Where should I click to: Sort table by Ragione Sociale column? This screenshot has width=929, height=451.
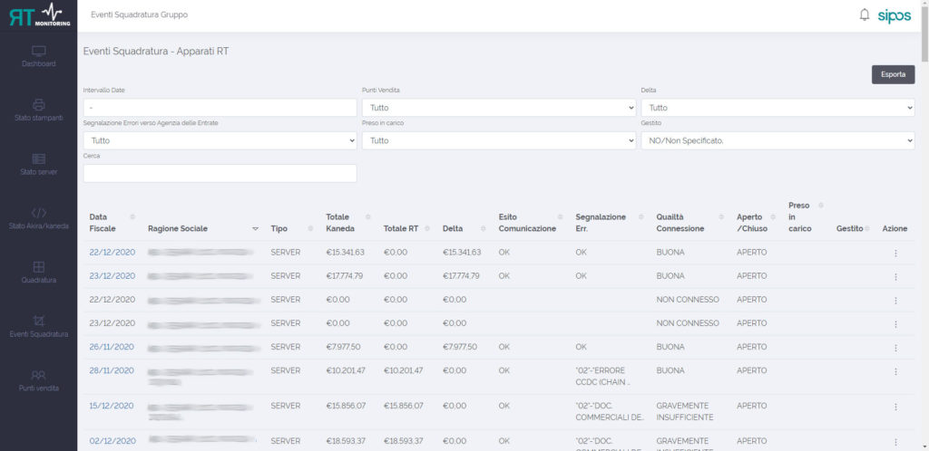[178, 228]
